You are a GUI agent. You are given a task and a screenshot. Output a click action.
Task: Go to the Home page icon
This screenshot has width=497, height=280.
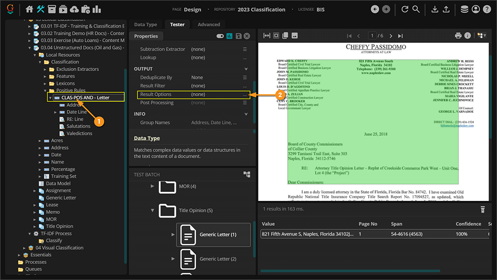point(29,9)
